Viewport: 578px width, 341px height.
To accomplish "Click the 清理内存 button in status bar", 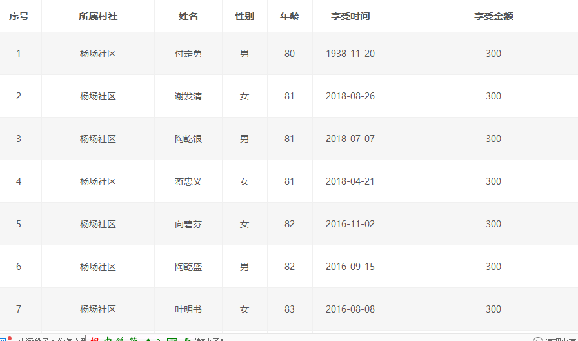I will tap(556, 339).
